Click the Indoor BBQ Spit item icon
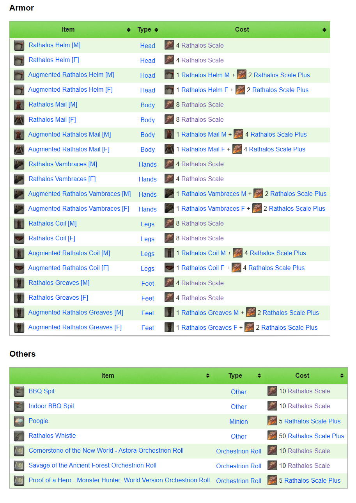Viewport: 356px width, 503px height. [x=19, y=406]
